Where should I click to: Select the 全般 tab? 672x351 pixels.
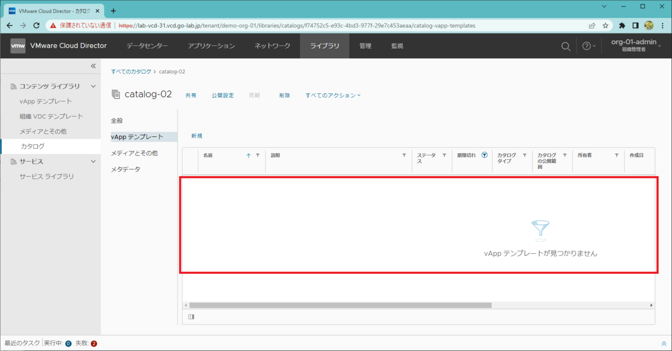(x=116, y=121)
